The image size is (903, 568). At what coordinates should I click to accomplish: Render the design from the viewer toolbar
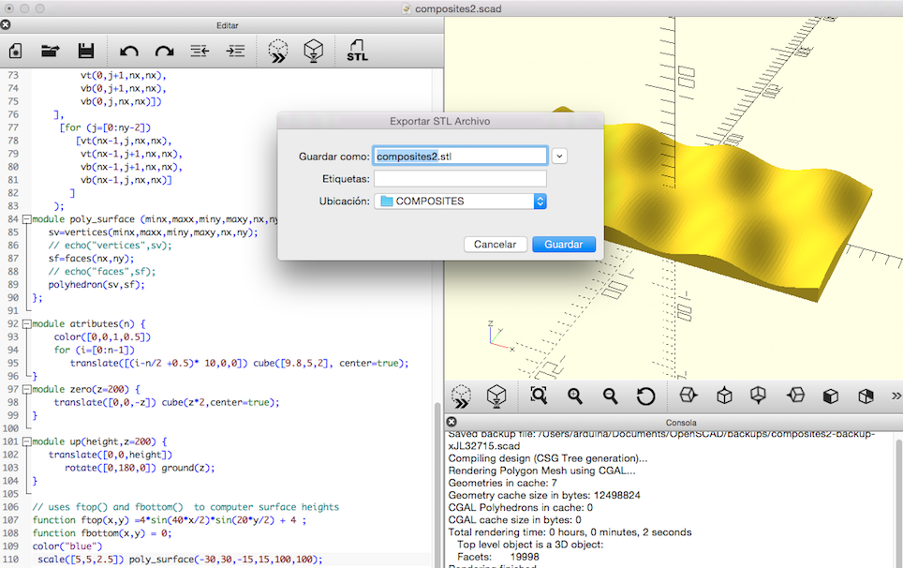[496, 396]
